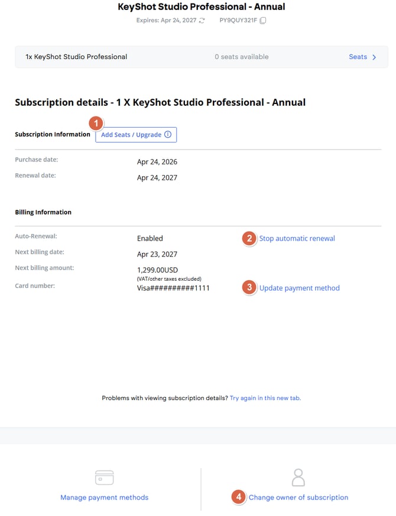Open Try again in this new tab
This screenshot has width=396, height=516.
(265, 398)
